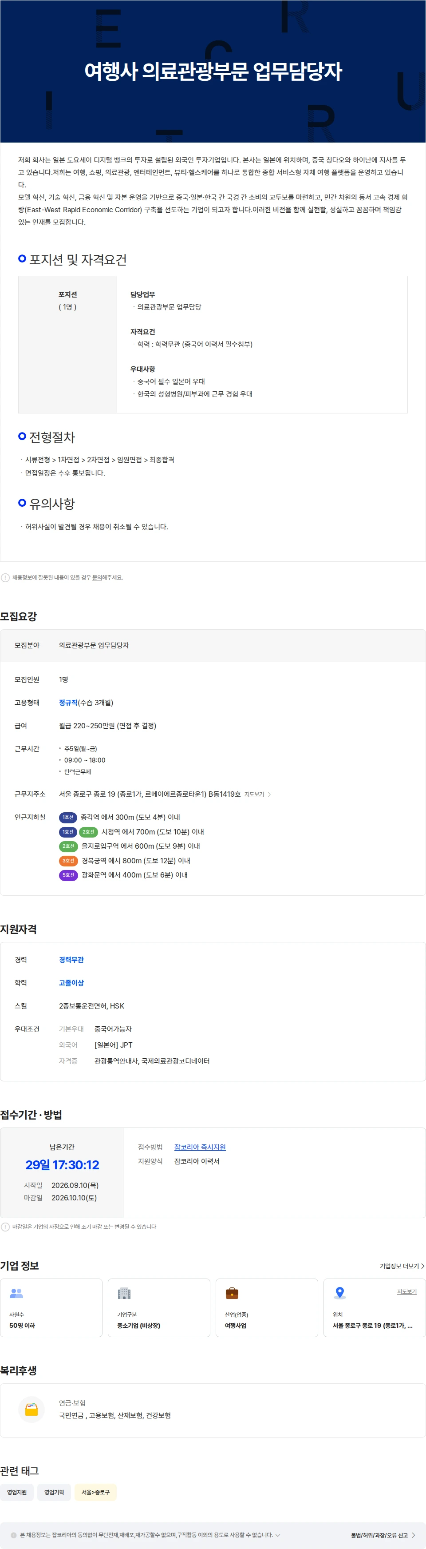Click 지도보기 in the 위치 card

(407, 1291)
